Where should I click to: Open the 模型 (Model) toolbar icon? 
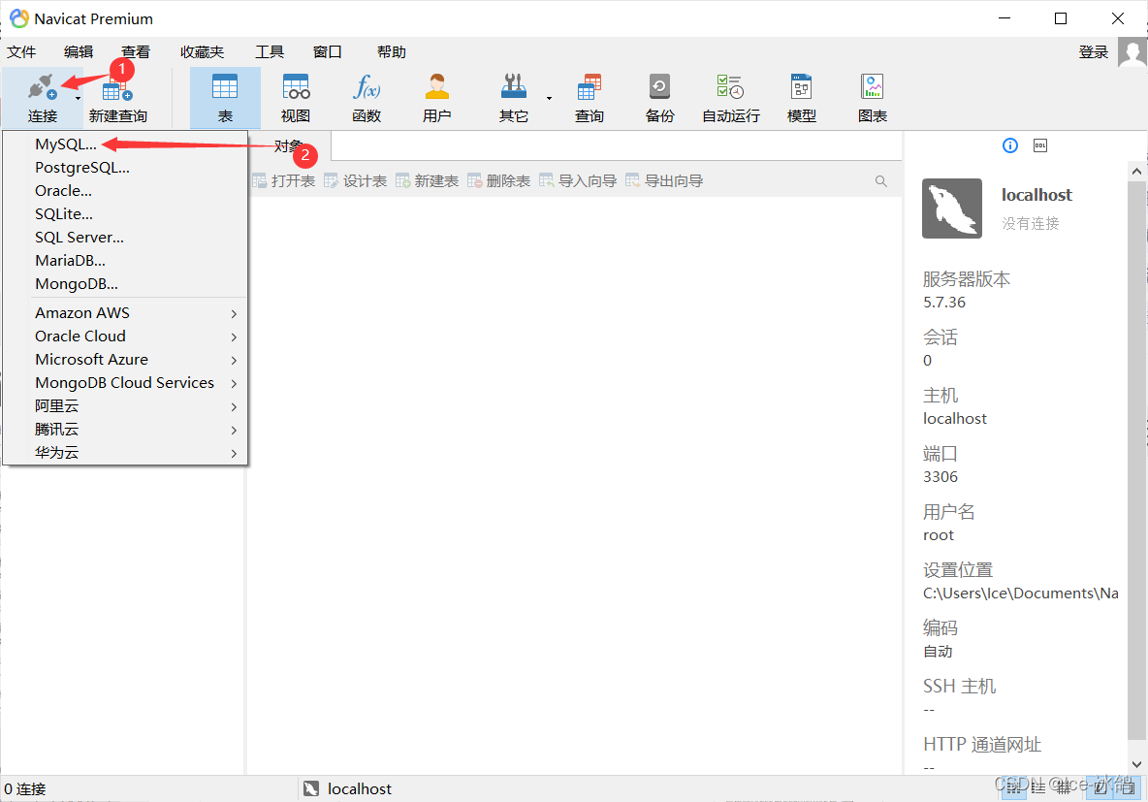(802, 86)
